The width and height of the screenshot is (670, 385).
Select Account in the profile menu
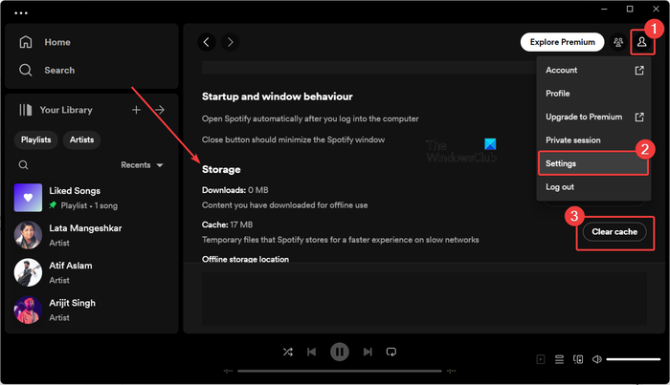pos(594,70)
